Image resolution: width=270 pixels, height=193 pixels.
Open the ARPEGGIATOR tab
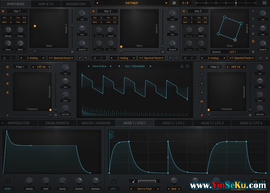19,123
